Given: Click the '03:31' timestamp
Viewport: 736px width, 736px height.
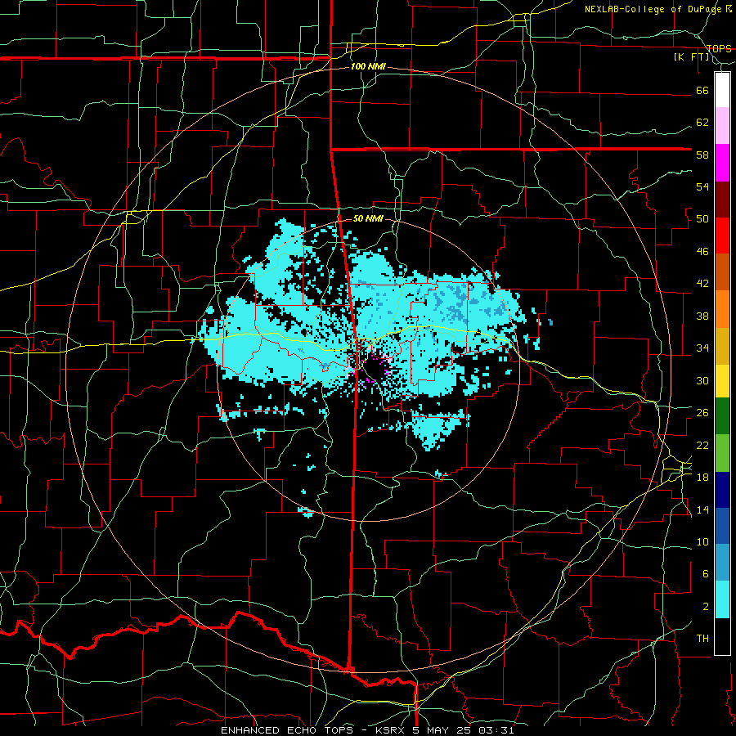Looking at the screenshot, I should point(497,730).
